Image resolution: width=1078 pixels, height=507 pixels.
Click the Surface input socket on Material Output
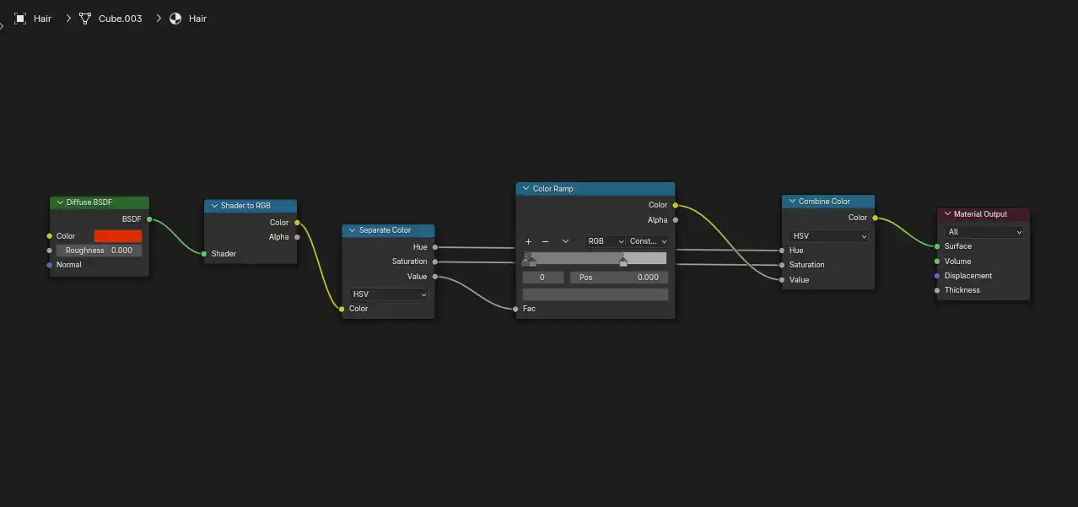pyautogui.click(x=937, y=246)
